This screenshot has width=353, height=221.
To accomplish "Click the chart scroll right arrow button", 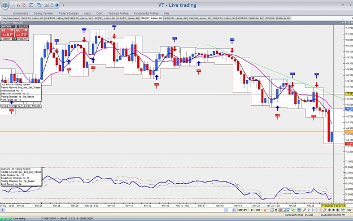I will click(234, 210).
